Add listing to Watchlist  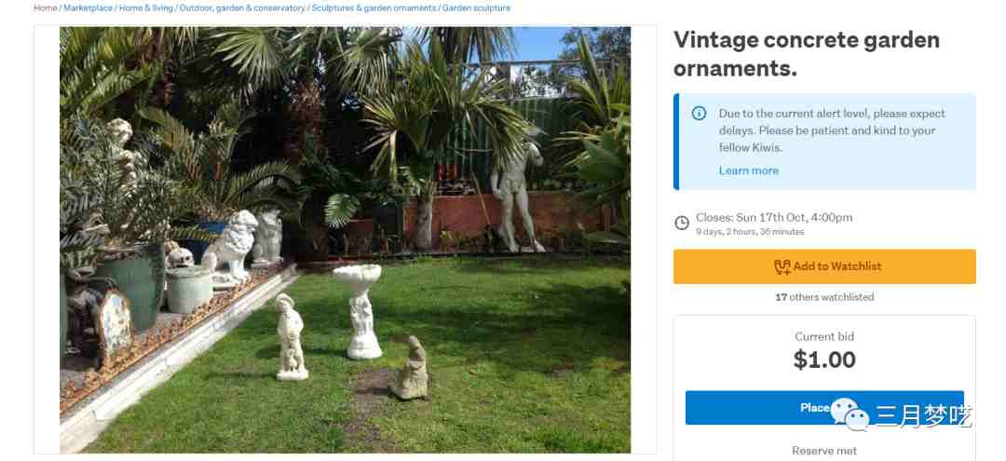coord(824,266)
